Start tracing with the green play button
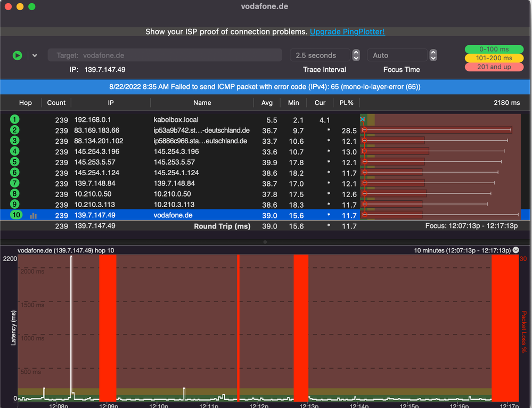The height and width of the screenshot is (408, 532). point(17,55)
